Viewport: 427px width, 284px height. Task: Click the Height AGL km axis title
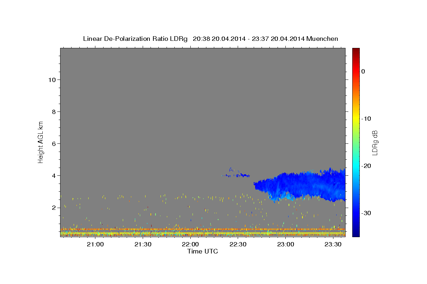(41, 142)
